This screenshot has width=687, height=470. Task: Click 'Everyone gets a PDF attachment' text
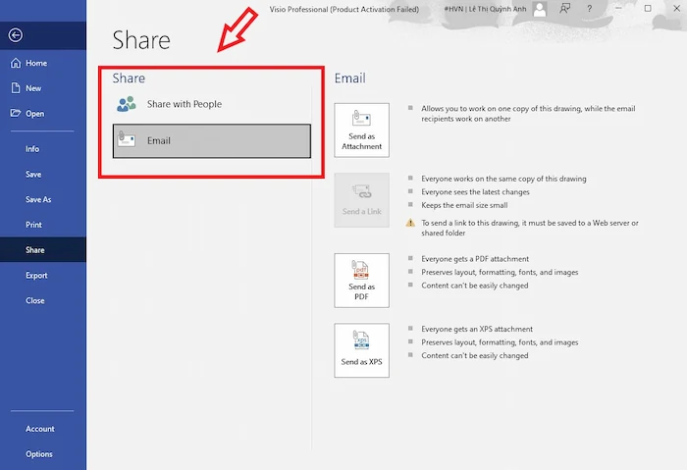tap(475, 259)
